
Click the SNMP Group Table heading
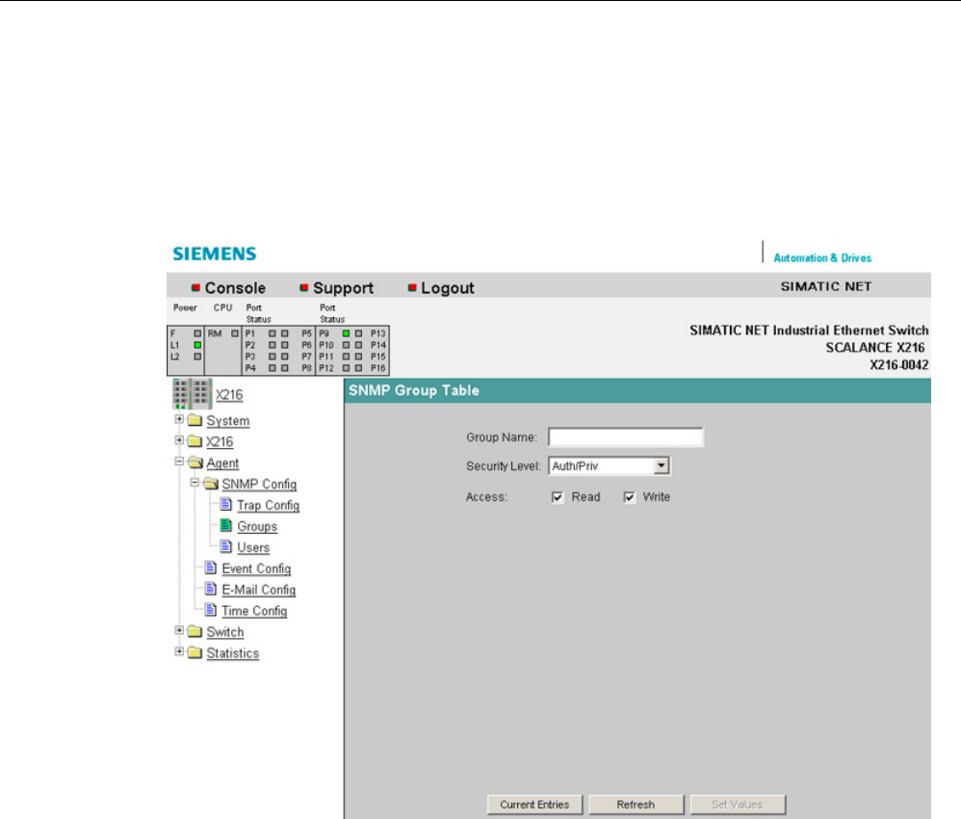(x=414, y=390)
